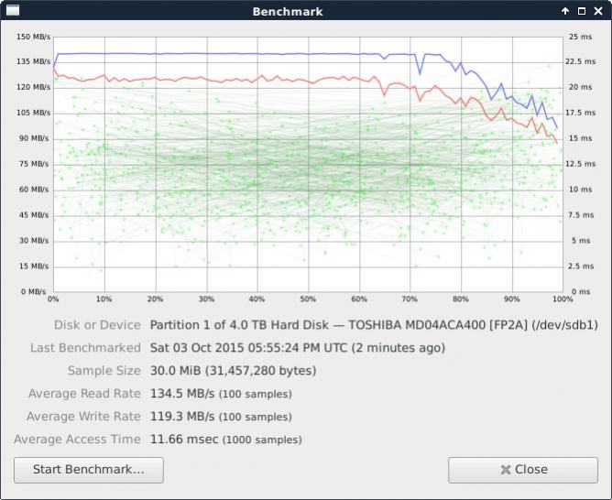
Task: Click the 10% x-axis label
Action: pos(104,299)
